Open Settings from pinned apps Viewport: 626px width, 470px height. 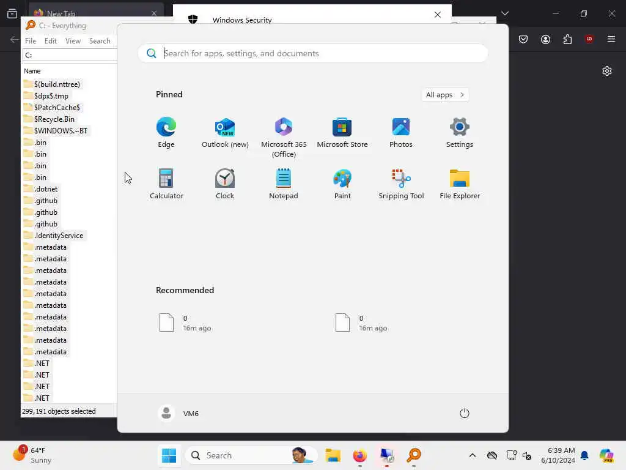tap(460, 133)
